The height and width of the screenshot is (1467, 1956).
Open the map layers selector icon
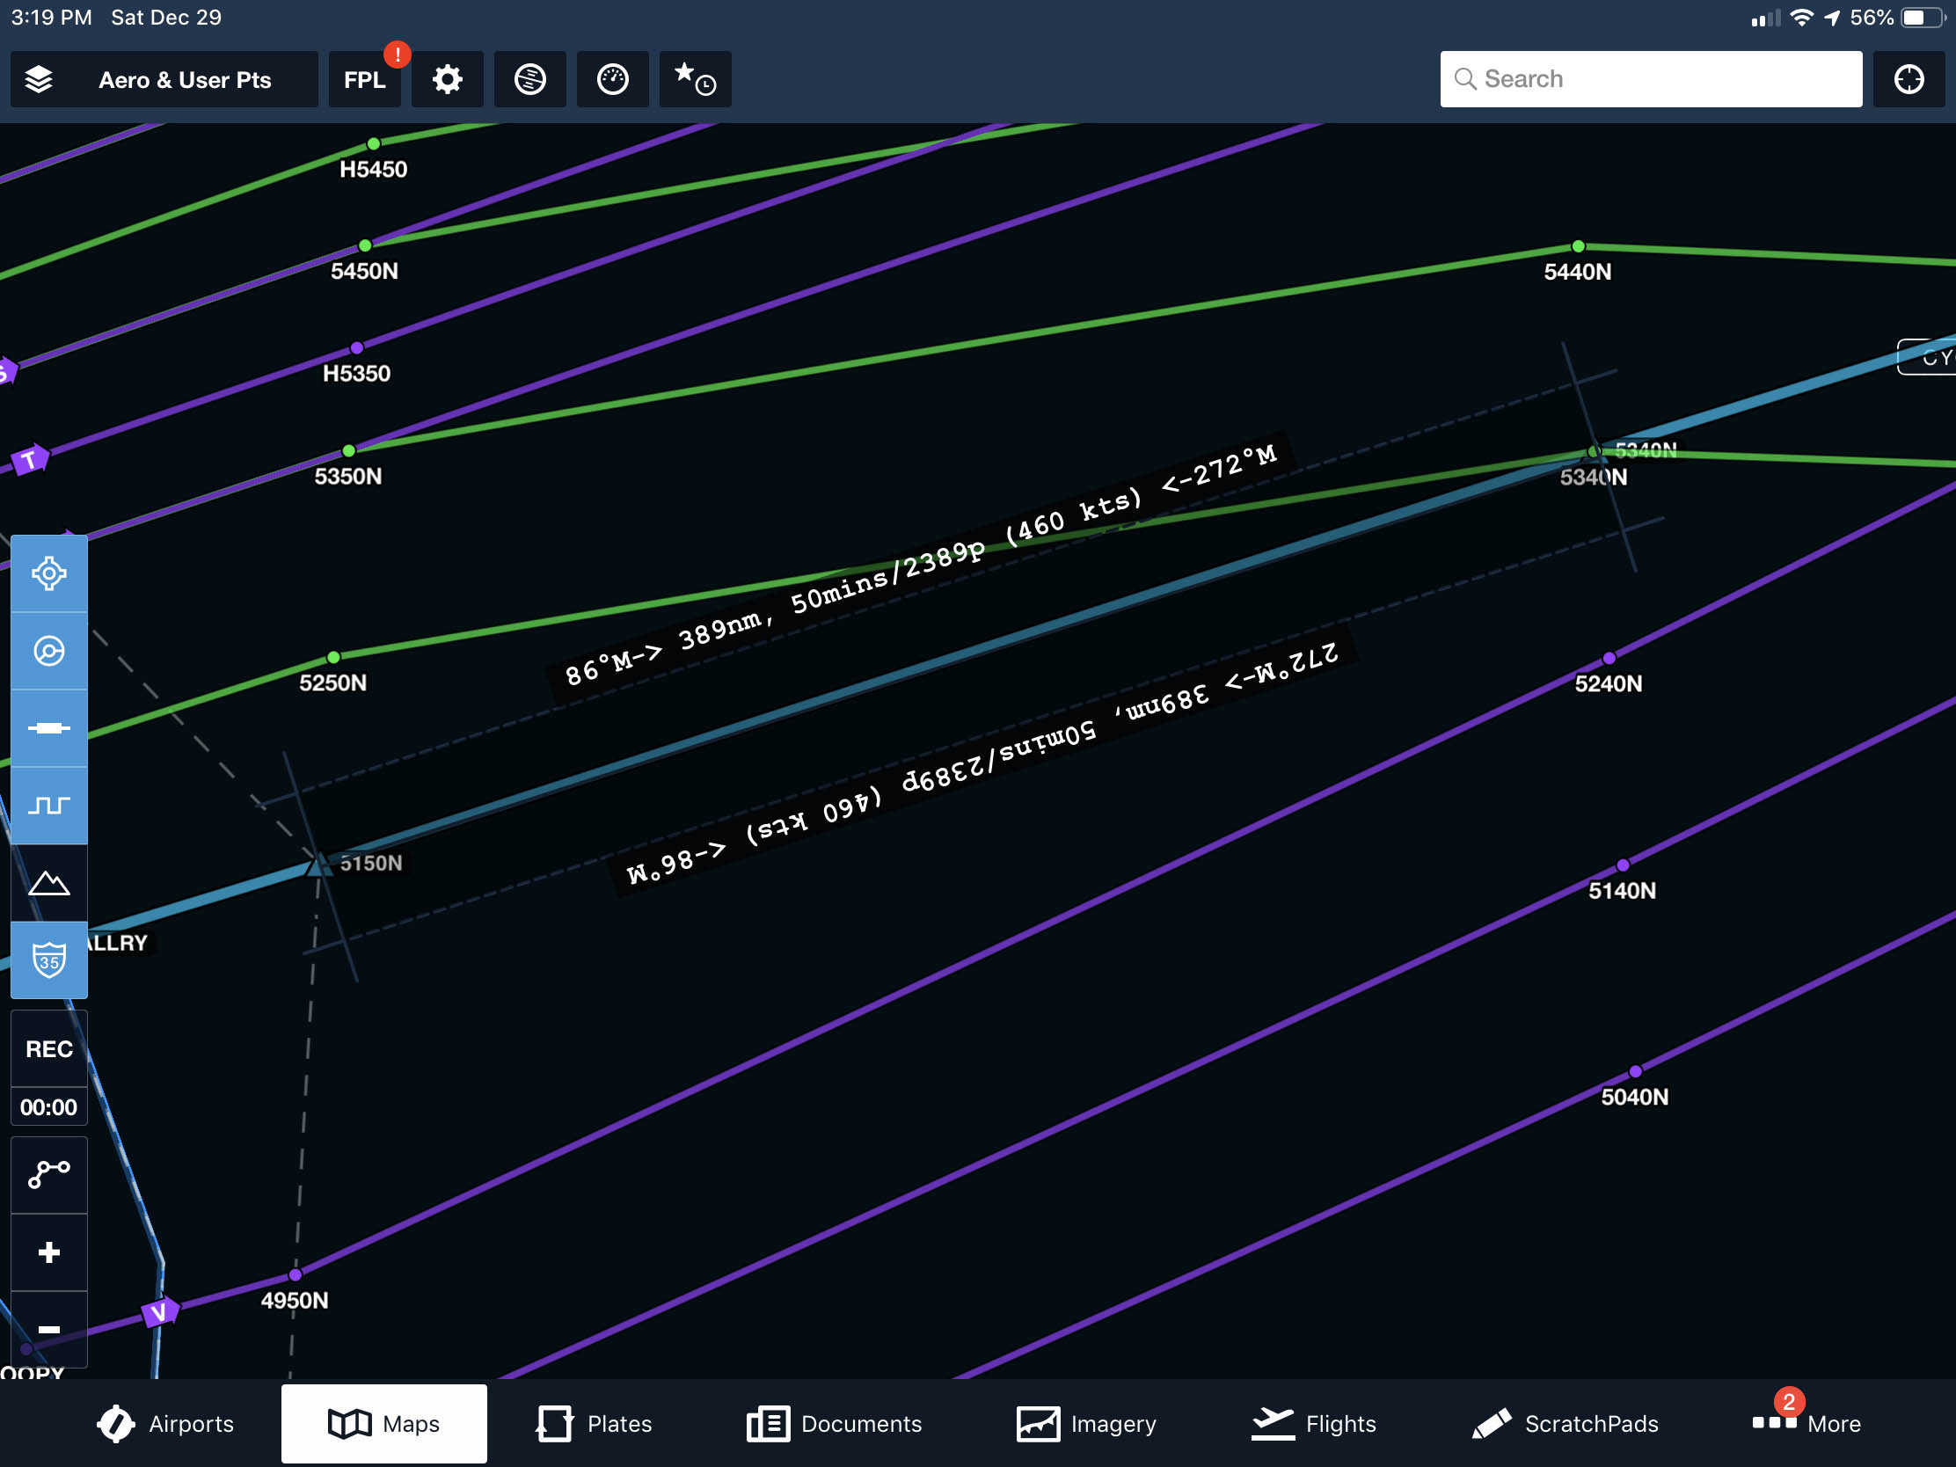point(39,79)
